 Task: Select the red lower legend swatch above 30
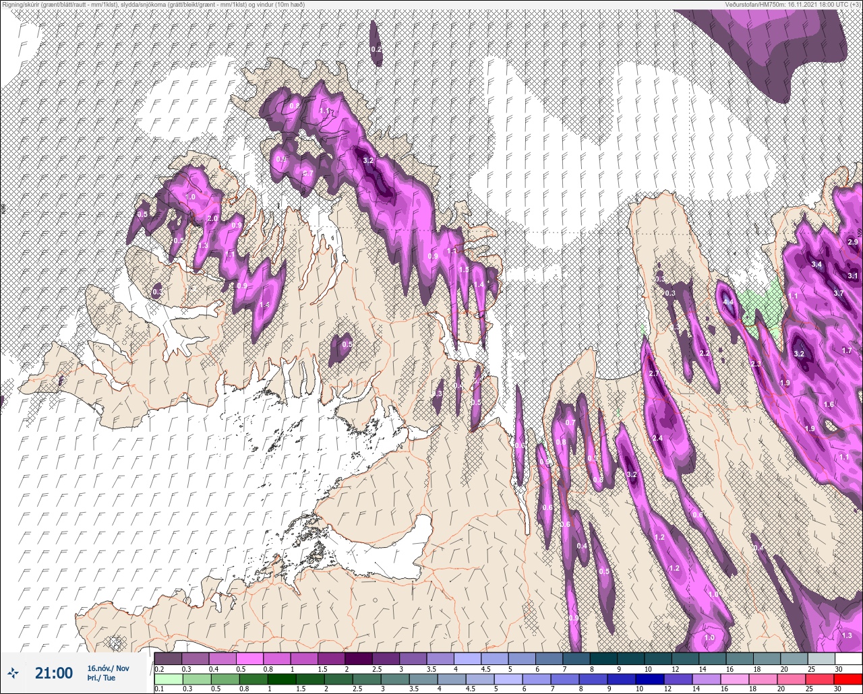[848, 679]
